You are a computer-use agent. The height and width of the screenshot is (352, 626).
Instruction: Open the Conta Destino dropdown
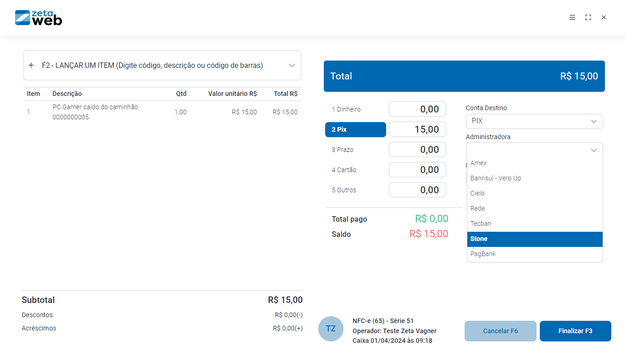(x=534, y=121)
